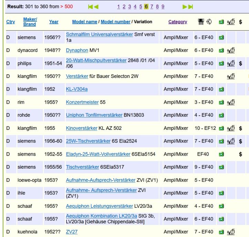Sort table by Category header link
Image resolution: width=249 pixels, height=237 pixels.
(177, 22)
